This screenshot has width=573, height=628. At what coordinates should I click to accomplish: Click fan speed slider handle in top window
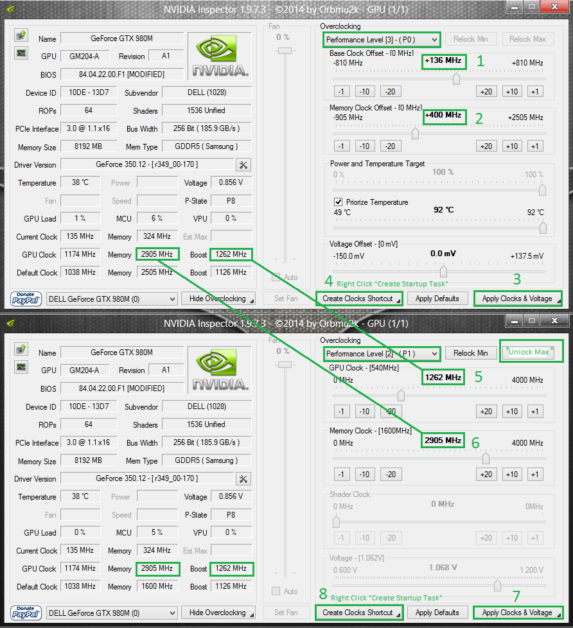[x=285, y=51]
